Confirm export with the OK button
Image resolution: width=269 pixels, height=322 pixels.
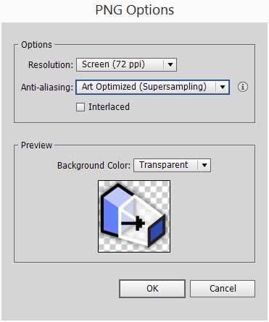click(x=152, y=289)
